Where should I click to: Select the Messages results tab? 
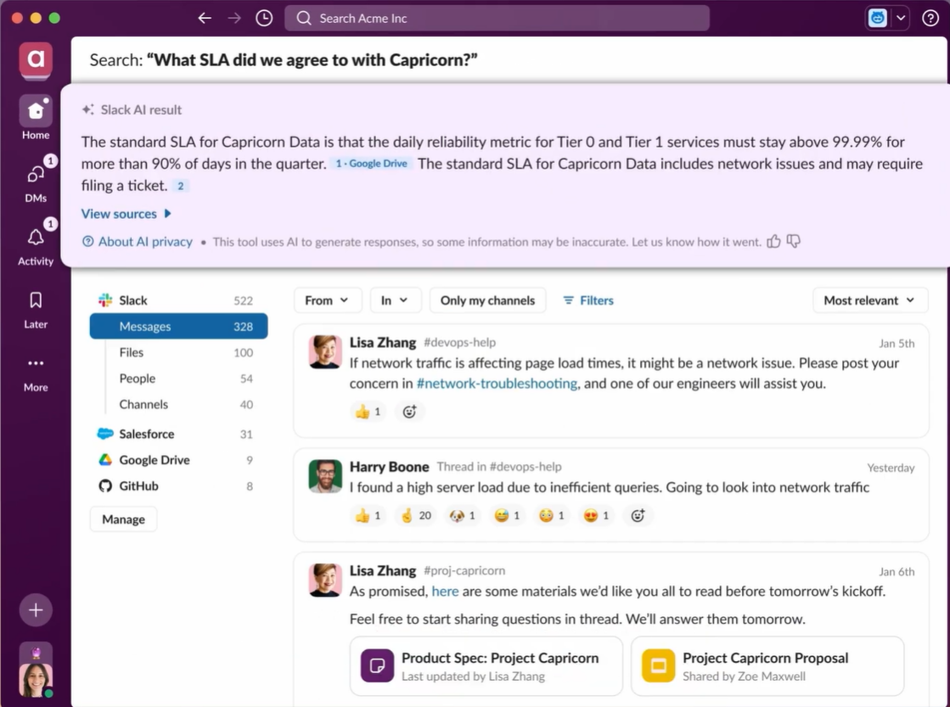tap(178, 327)
